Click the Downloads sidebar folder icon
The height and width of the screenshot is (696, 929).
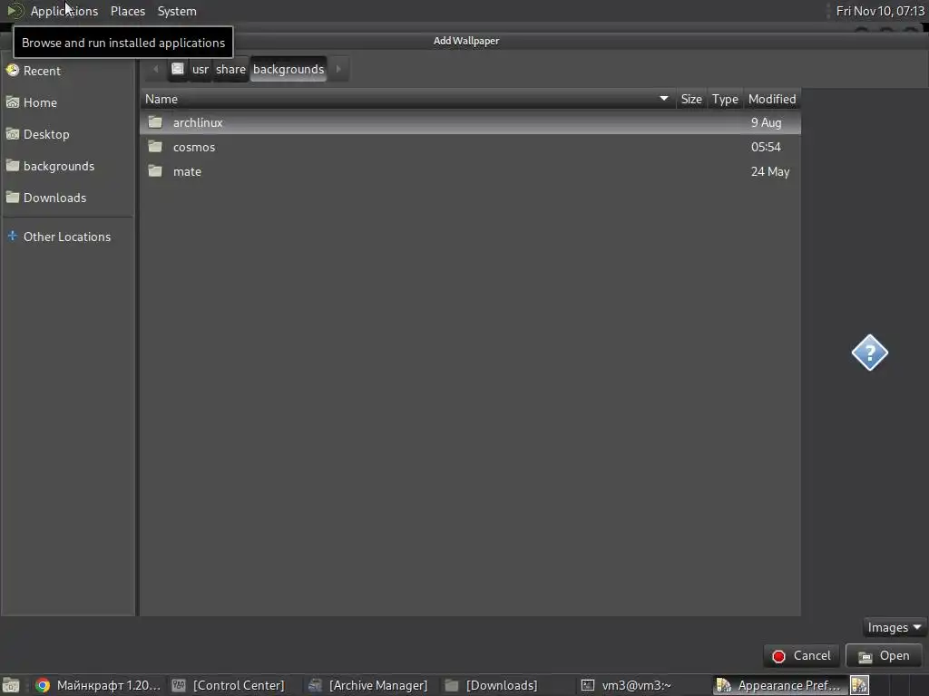coord(13,197)
